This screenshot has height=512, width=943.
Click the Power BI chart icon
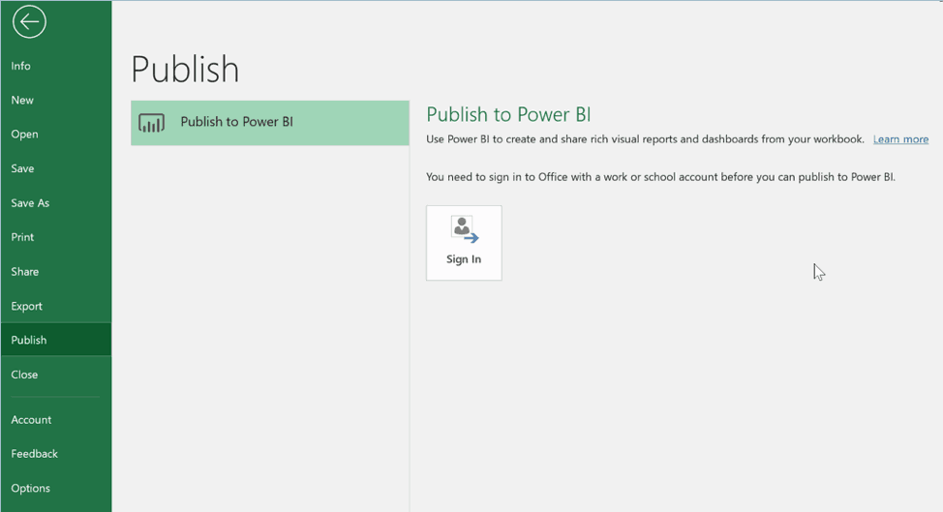[152, 123]
